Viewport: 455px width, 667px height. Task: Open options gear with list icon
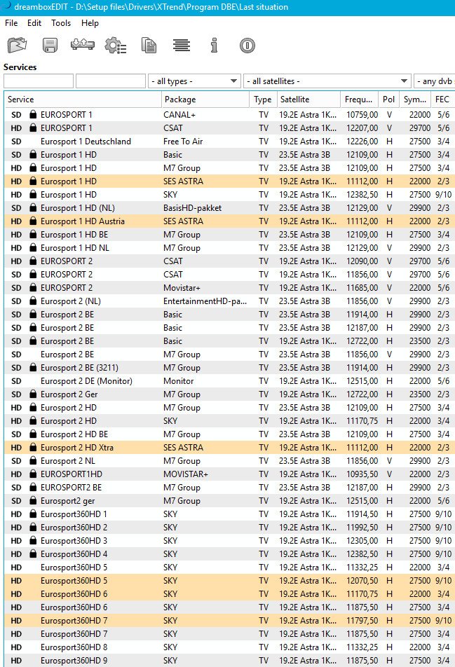(116, 45)
